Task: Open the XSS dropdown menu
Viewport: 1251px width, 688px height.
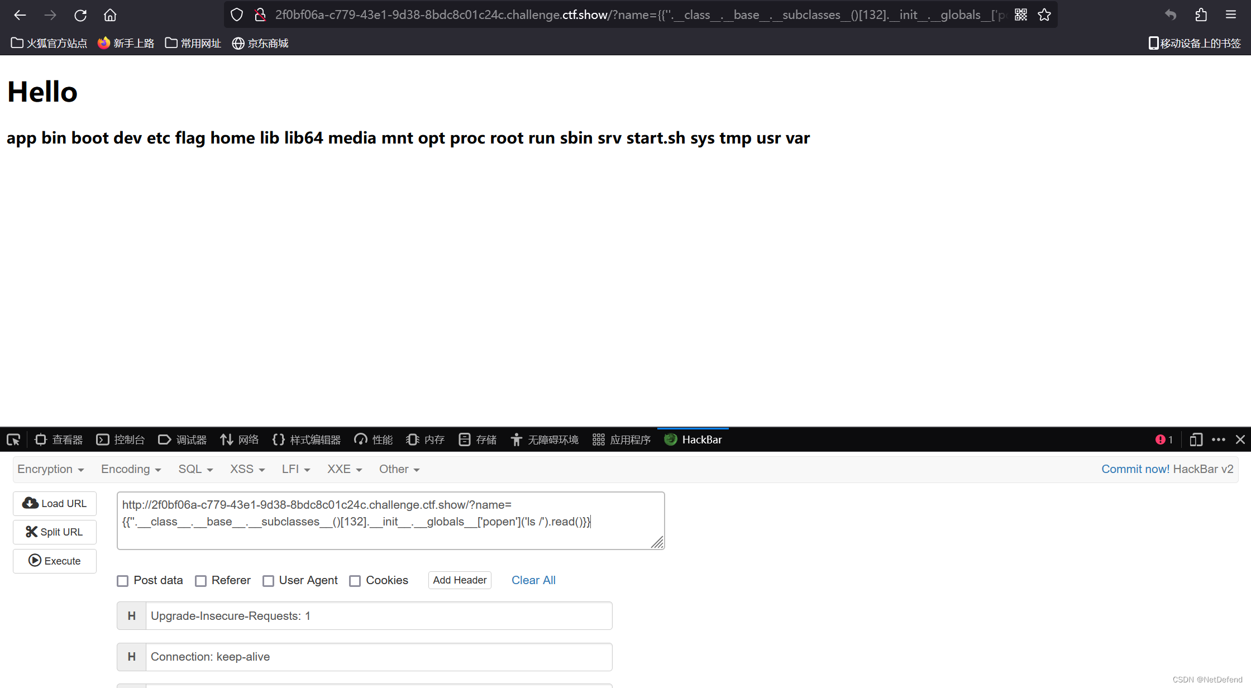Action: pos(244,469)
